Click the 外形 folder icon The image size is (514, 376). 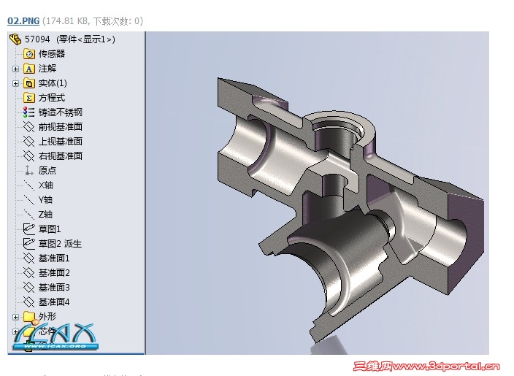[29, 317]
